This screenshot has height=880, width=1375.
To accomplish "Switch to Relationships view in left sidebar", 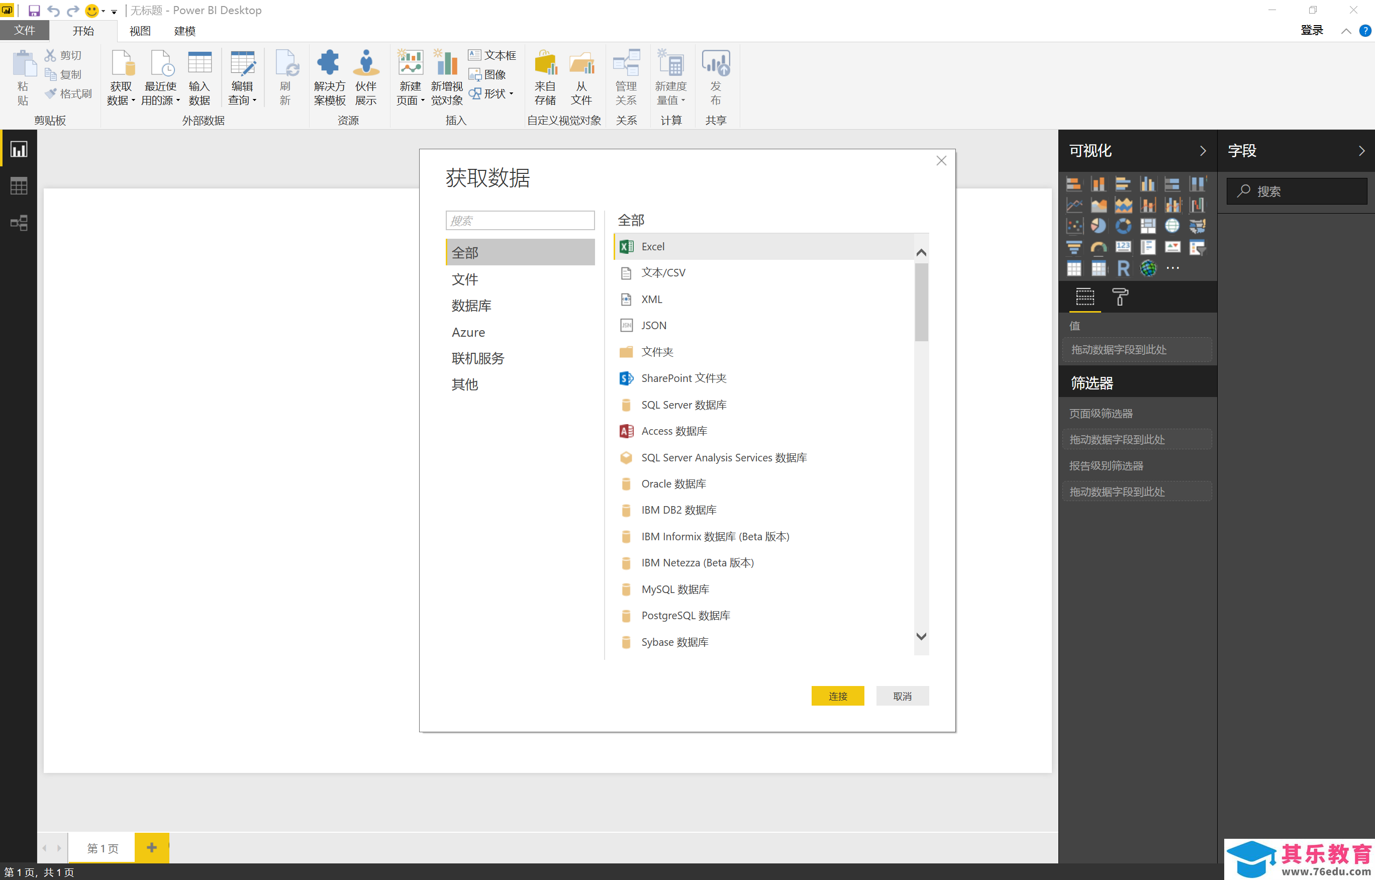I will (19, 223).
